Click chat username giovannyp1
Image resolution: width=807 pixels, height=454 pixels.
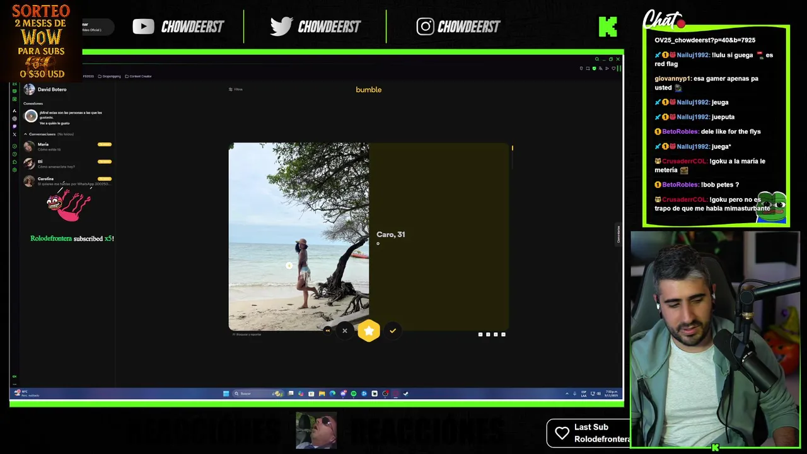point(673,79)
